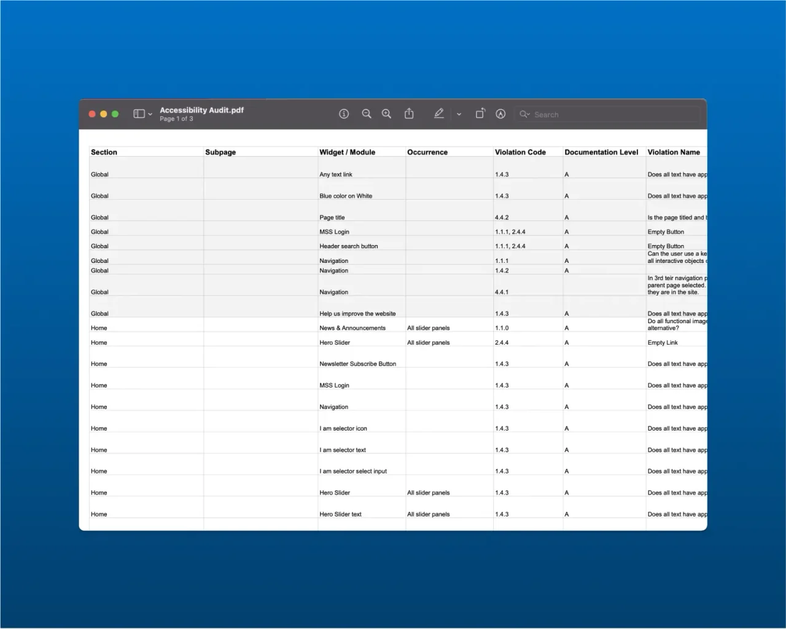This screenshot has height=629, width=786.
Task: Activate the highlight pen tool
Action: (438, 114)
